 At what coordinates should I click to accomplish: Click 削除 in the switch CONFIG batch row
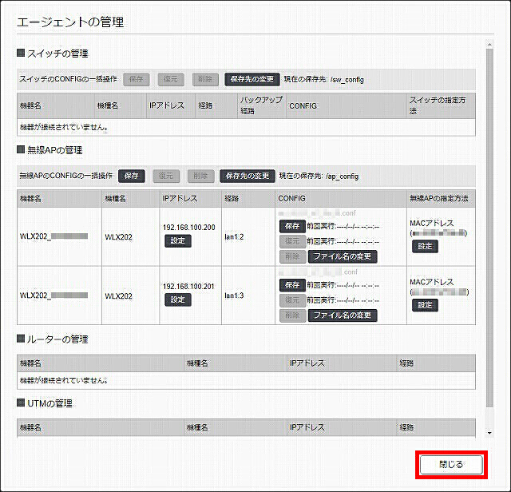(205, 79)
